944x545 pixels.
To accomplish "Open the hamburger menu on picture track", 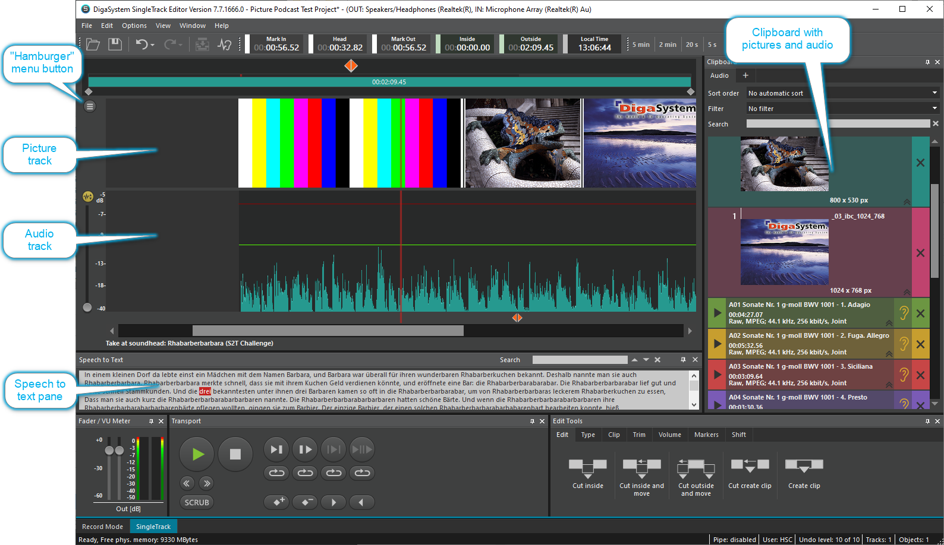I will (x=90, y=106).
